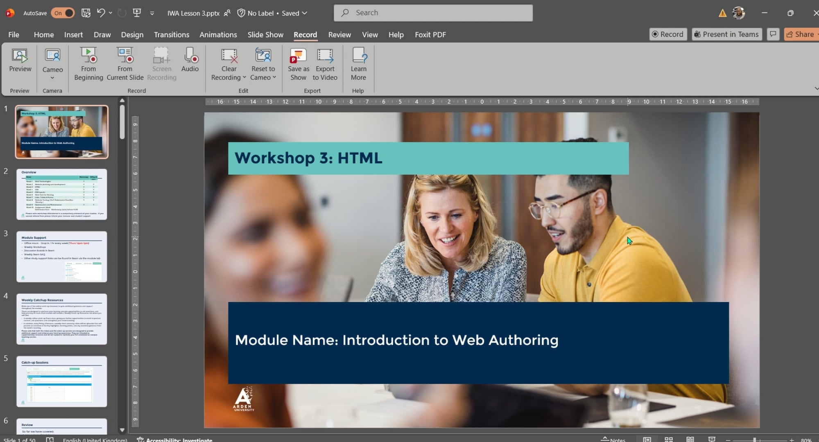The width and height of the screenshot is (819, 442).
Task: Click the Save icon in title bar
Action: click(x=86, y=13)
